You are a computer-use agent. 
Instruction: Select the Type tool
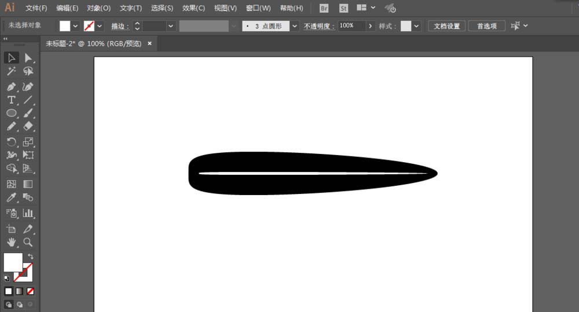[x=11, y=100]
